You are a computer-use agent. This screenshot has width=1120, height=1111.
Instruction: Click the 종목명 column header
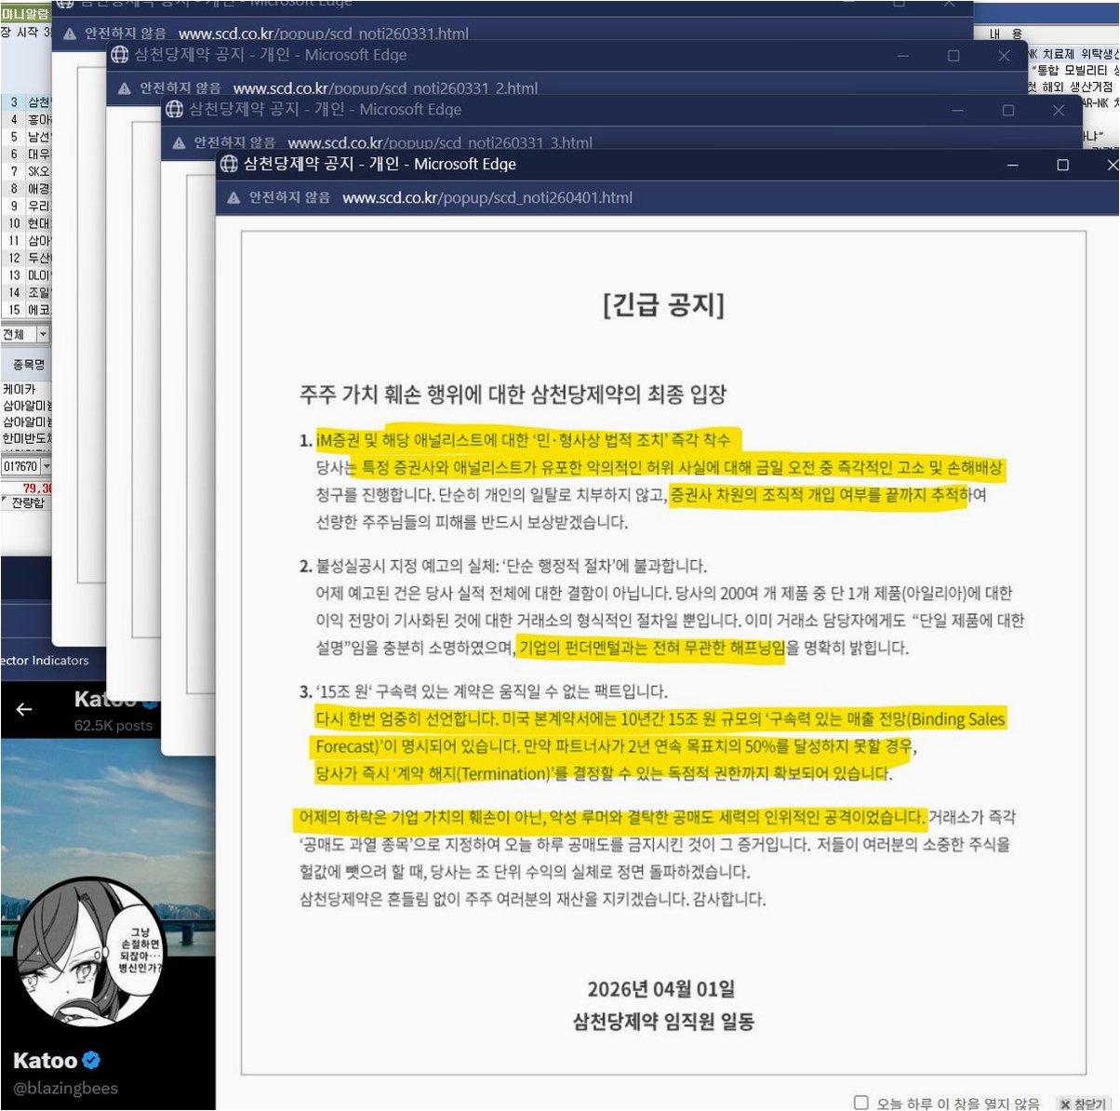point(28,365)
